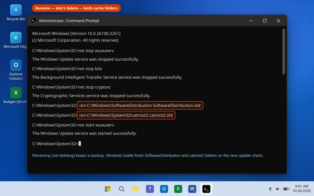The height and width of the screenshot is (196, 314).
Task: Click the 'Administrator: Command Prompt' window title
Action: pos(69,21)
